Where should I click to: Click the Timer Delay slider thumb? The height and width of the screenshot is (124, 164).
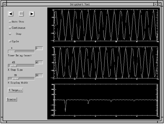point(12,51)
